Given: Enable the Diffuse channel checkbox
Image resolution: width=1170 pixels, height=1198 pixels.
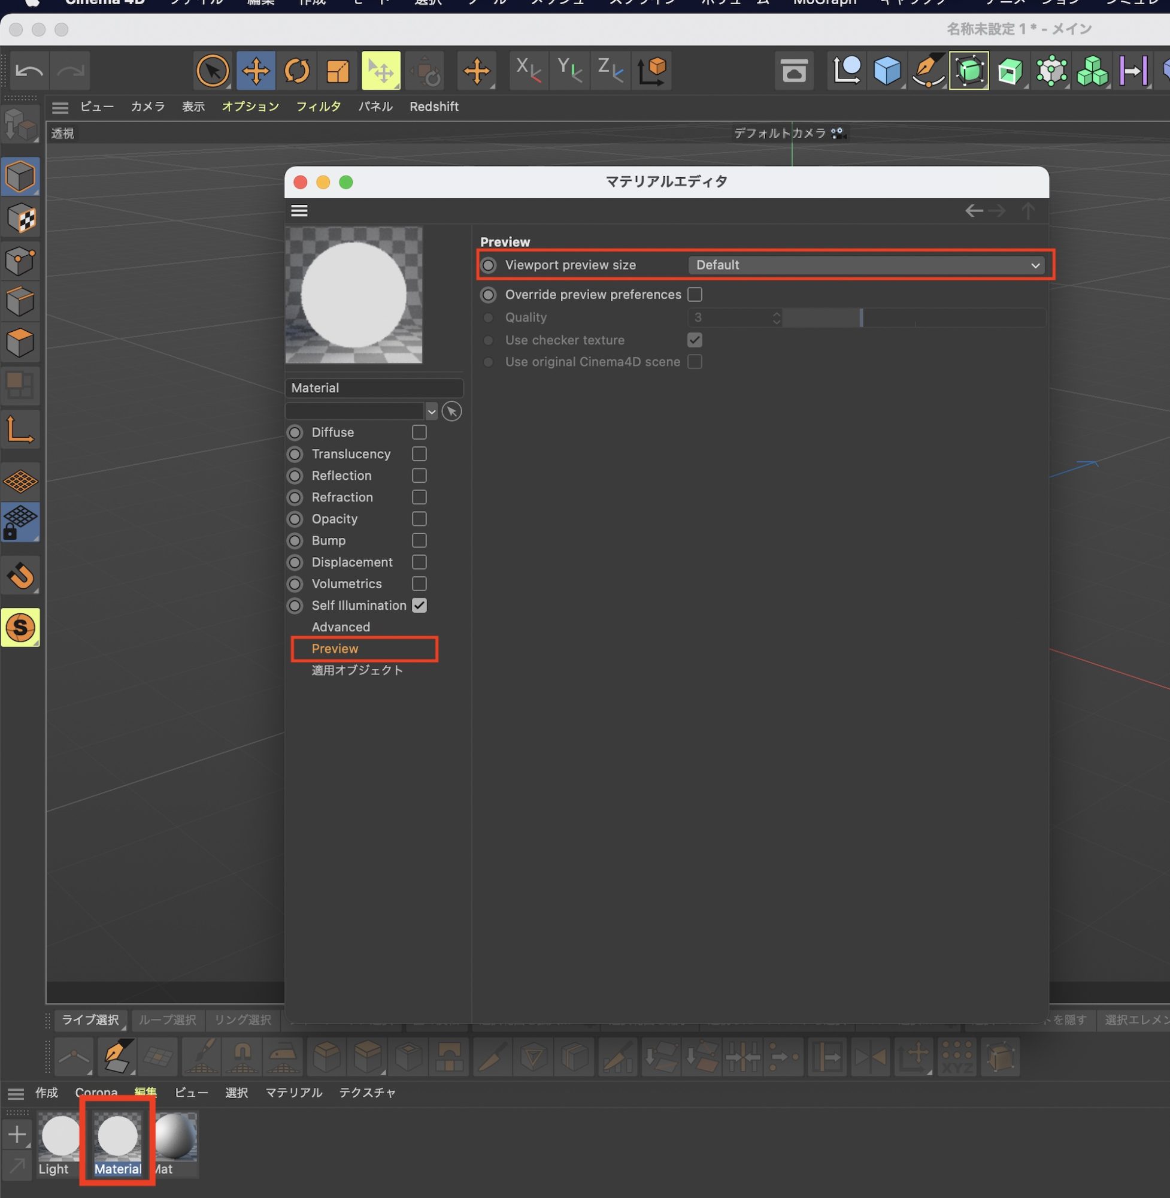Looking at the screenshot, I should pyautogui.click(x=419, y=432).
